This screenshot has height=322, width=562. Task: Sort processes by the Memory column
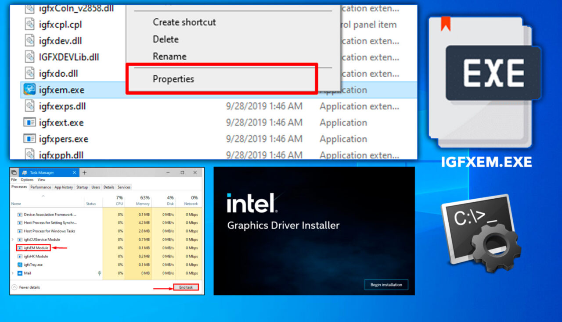(138, 200)
